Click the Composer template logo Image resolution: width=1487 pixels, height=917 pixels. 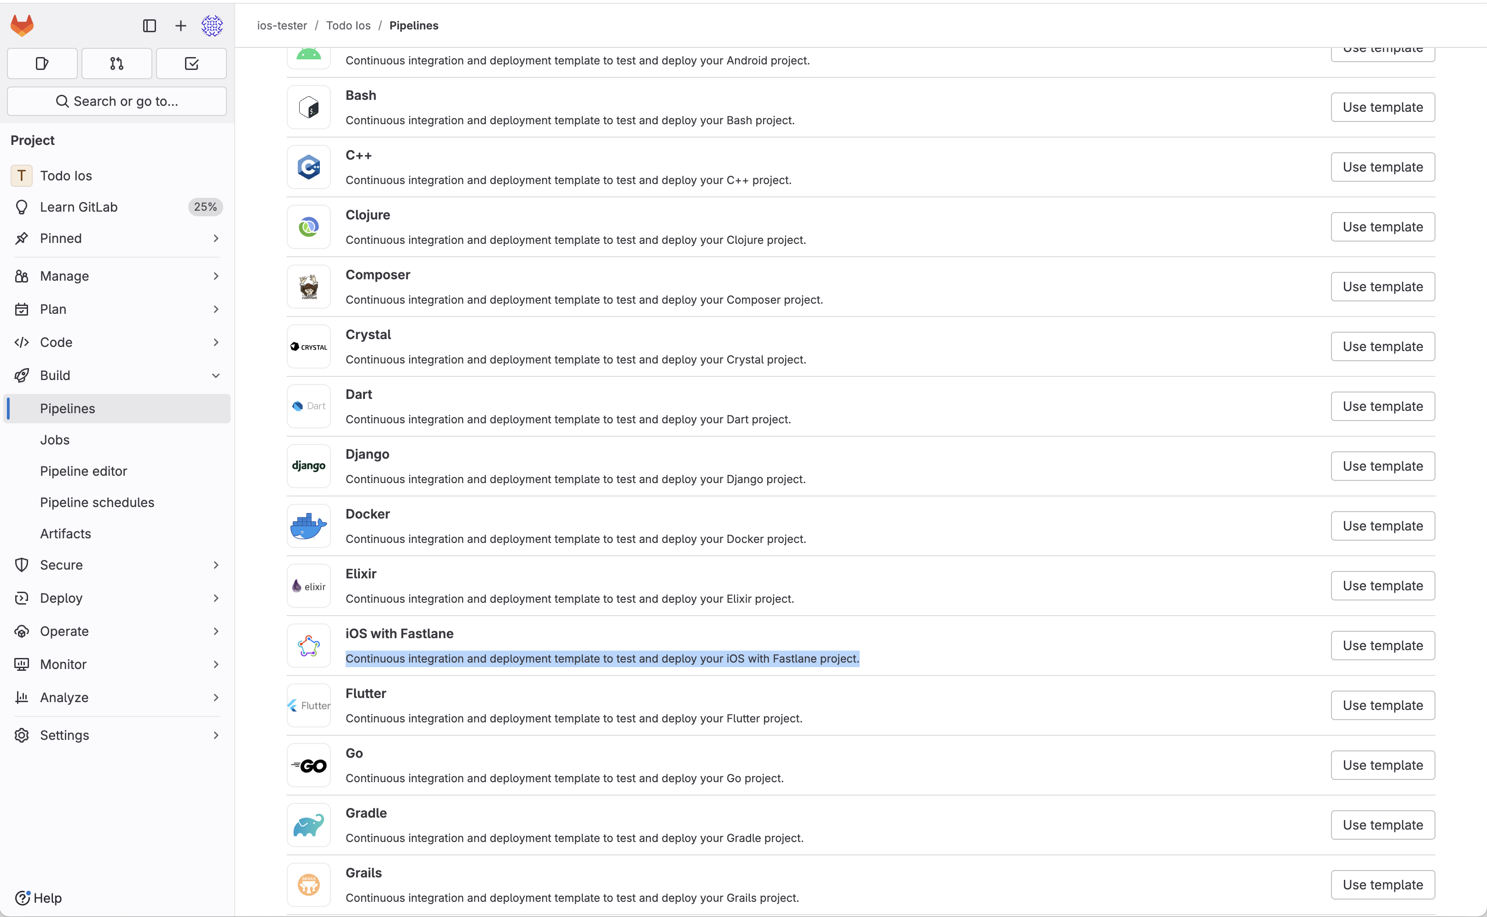(309, 288)
